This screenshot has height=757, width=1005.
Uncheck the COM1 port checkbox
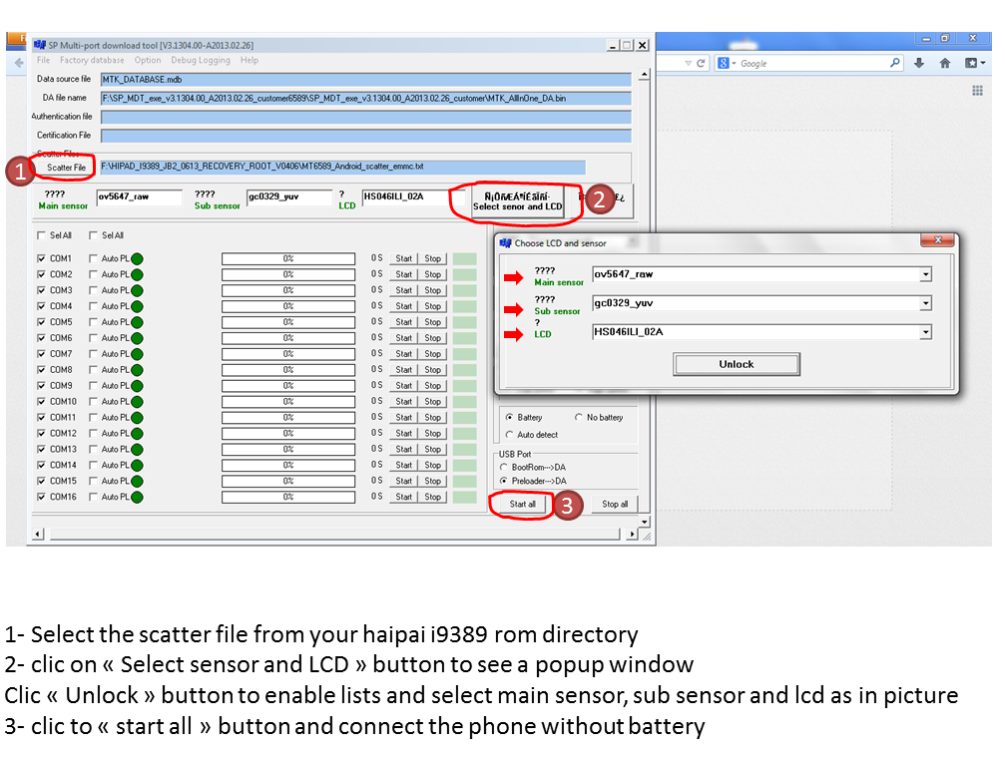point(41,258)
